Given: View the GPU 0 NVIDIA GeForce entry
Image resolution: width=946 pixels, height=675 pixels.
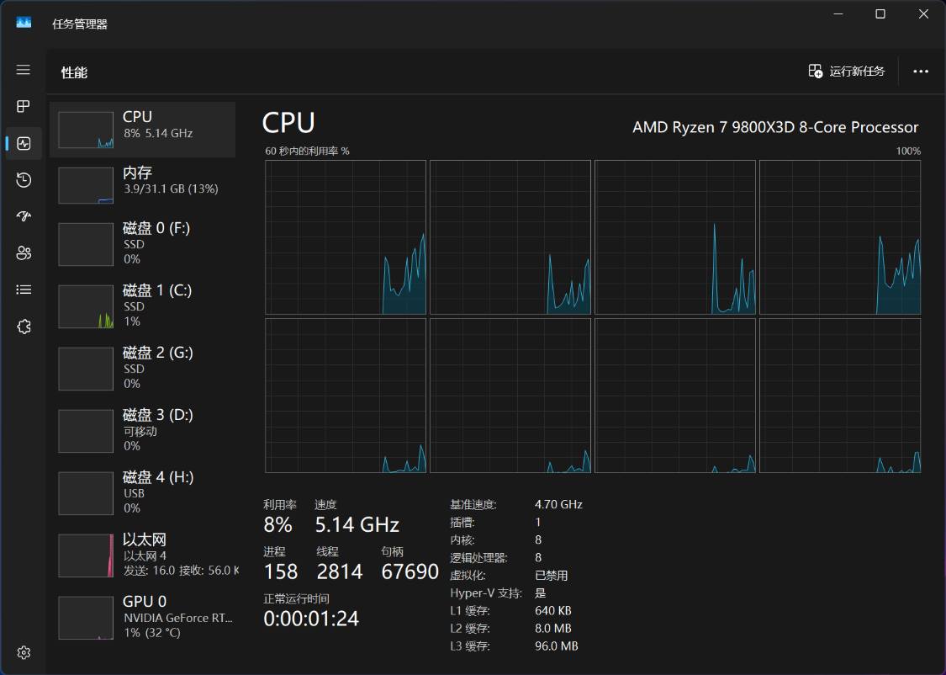Looking at the screenshot, I should [x=142, y=617].
